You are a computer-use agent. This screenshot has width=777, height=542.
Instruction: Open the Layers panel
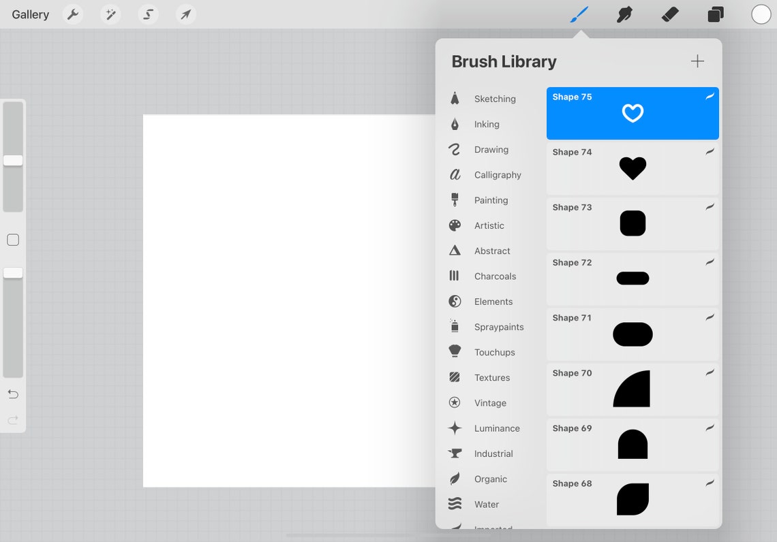click(x=715, y=14)
